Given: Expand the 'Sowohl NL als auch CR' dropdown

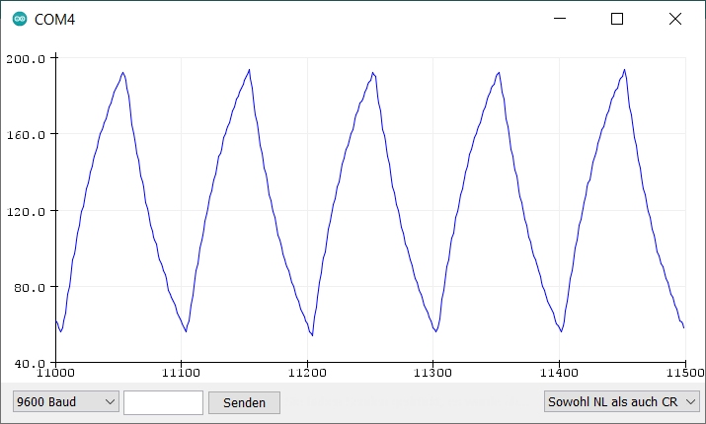Looking at the screenshot, I should click(x=622, y=401).
